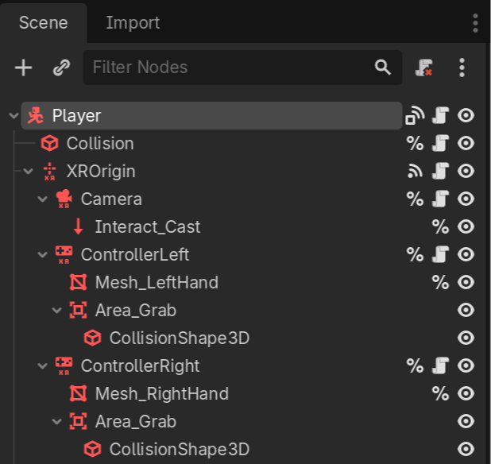
Task: Click the detach script icon in toolbar
Action: [424, 68]
